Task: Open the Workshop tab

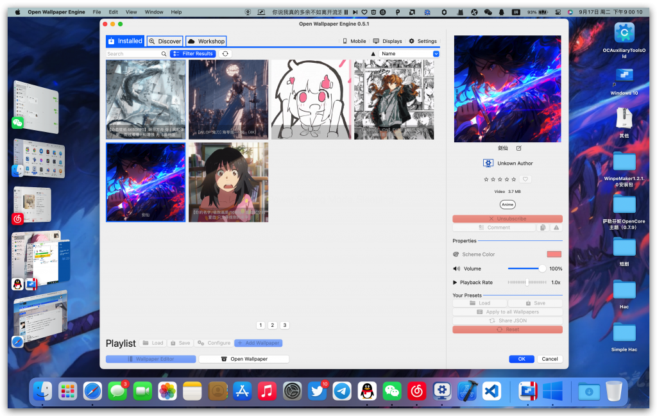Action: coord(206,41)
